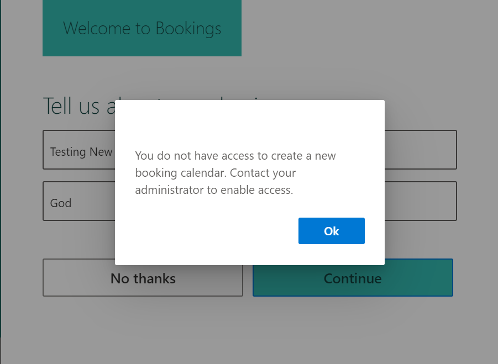
Task: Click the 'No thanks' label text
Action: pyautogui.click(x=143, y=278)
